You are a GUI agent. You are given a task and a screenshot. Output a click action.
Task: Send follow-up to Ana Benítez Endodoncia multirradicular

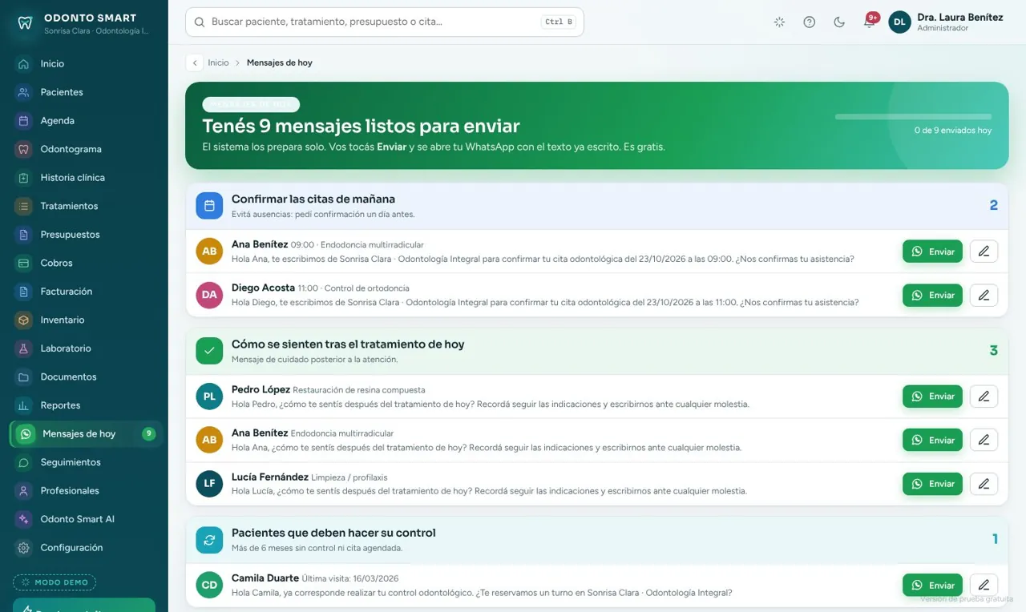click(932, 440)
